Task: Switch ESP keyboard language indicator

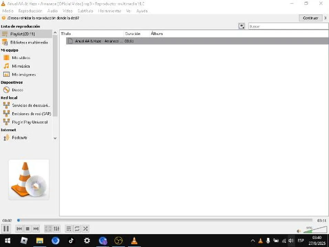Action: pos(301,240)
